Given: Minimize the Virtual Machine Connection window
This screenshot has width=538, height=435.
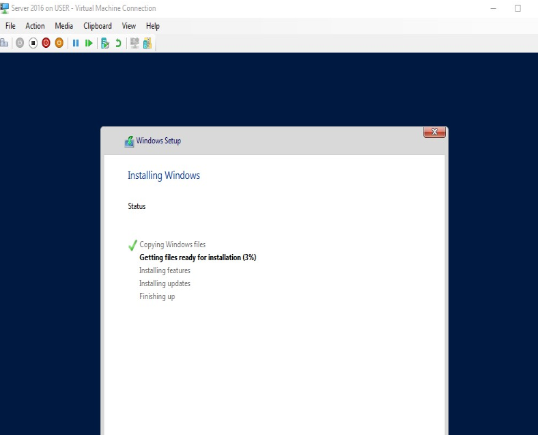Looking at the screenshot, I should [x=494, y=8].
